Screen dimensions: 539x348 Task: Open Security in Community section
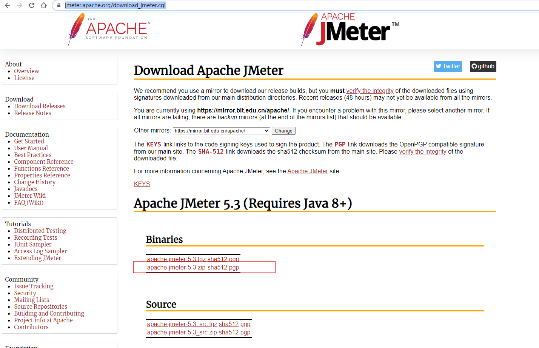pyautogui.click(x=25, y=293)
